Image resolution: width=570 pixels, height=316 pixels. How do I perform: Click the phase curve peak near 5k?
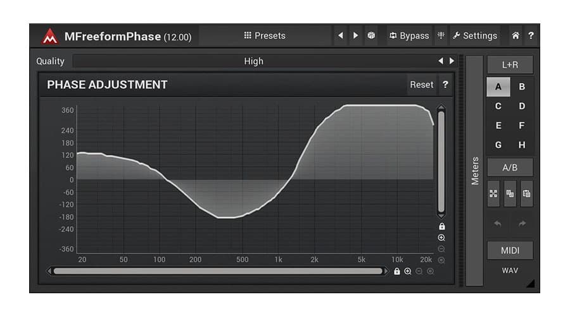coord(380,105)
